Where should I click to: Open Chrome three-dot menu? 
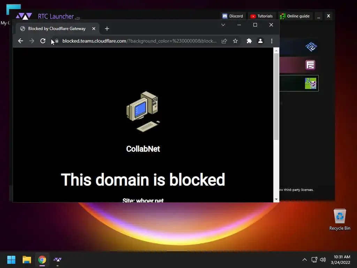(x=272, y=41)
